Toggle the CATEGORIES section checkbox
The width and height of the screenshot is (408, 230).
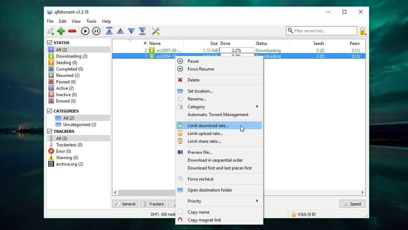pos(49,111)
